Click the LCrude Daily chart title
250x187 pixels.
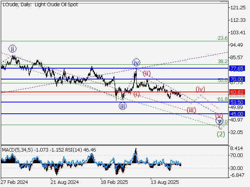pyautogui.click(x=39, y=5)
